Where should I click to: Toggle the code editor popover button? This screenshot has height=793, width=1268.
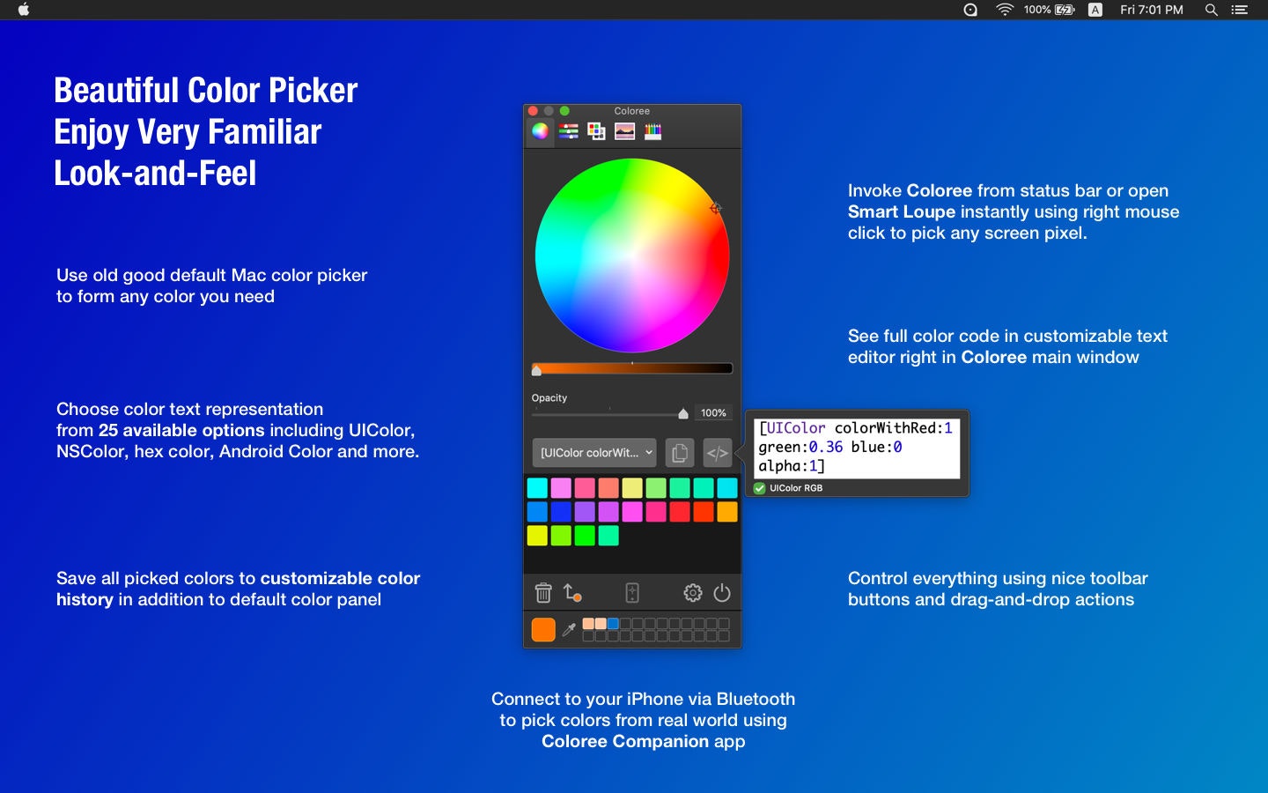tap(718, 452)
